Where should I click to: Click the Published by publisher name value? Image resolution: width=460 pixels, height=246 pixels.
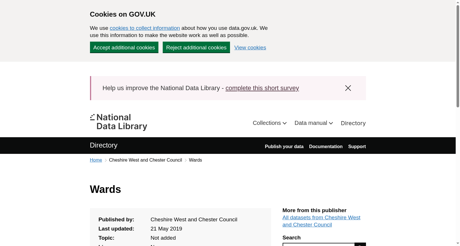(194, 220)
